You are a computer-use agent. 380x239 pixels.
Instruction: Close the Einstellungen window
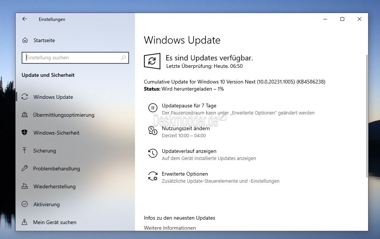pyautogui.click(x=359, y=19)
